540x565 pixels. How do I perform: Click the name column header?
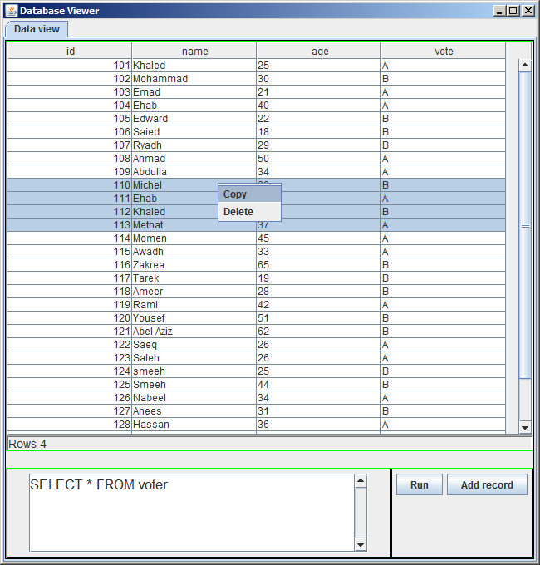pyautogui.click(x=194, y=52)
